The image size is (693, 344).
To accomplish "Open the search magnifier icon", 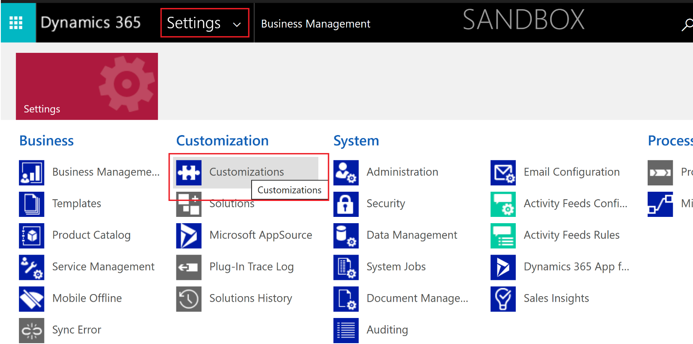I will (x=687, y=25).
